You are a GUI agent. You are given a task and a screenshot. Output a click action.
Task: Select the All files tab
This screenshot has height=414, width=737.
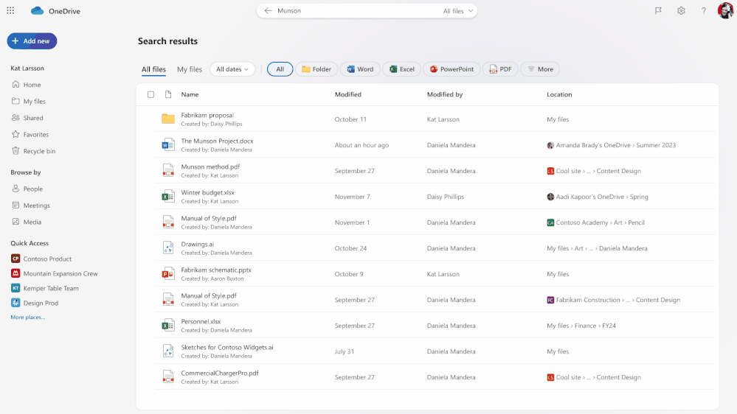point(153,69)
